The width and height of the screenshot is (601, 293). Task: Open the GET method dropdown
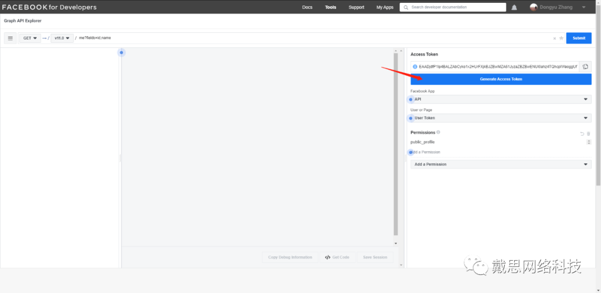pyautogui.click(x=30, y=38)
